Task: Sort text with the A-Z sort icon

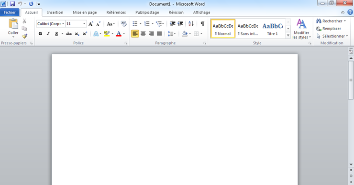Action: [x=191, y=24]
